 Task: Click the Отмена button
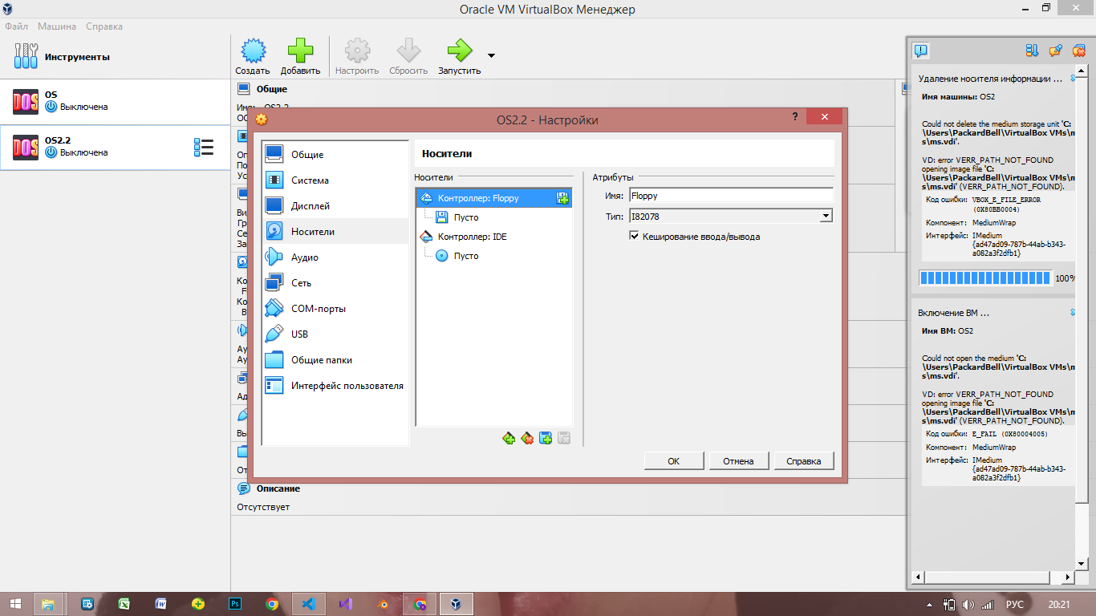(738, 461)
